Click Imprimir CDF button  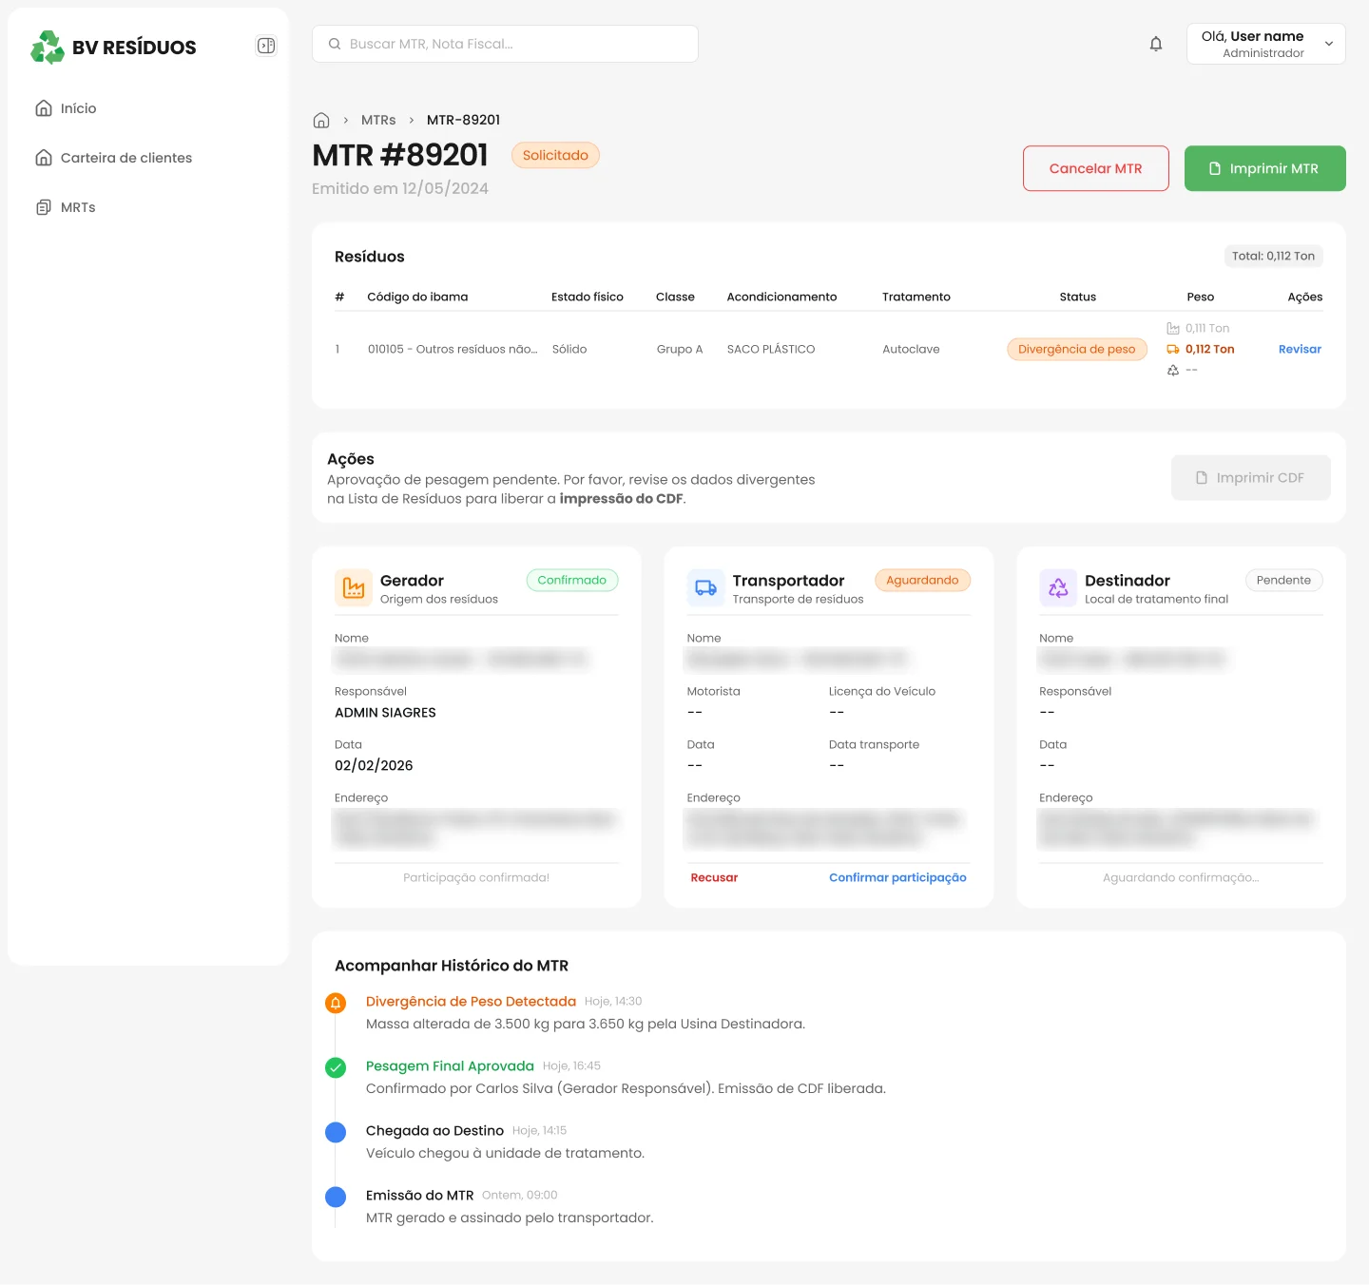1251,477
